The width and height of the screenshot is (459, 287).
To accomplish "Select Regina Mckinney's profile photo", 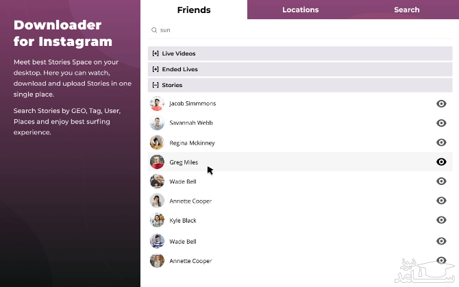I will 157,142.
